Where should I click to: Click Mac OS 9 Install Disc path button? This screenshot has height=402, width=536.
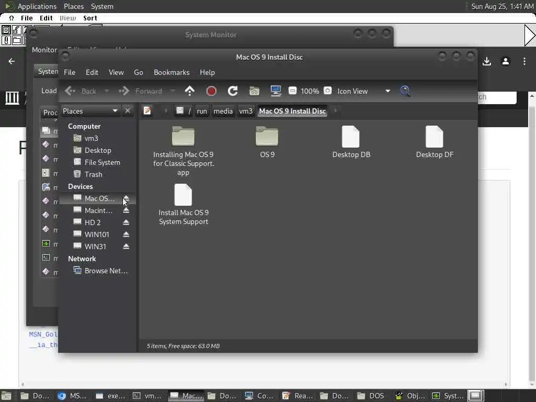pyautogui.click(x=292, y=111)
